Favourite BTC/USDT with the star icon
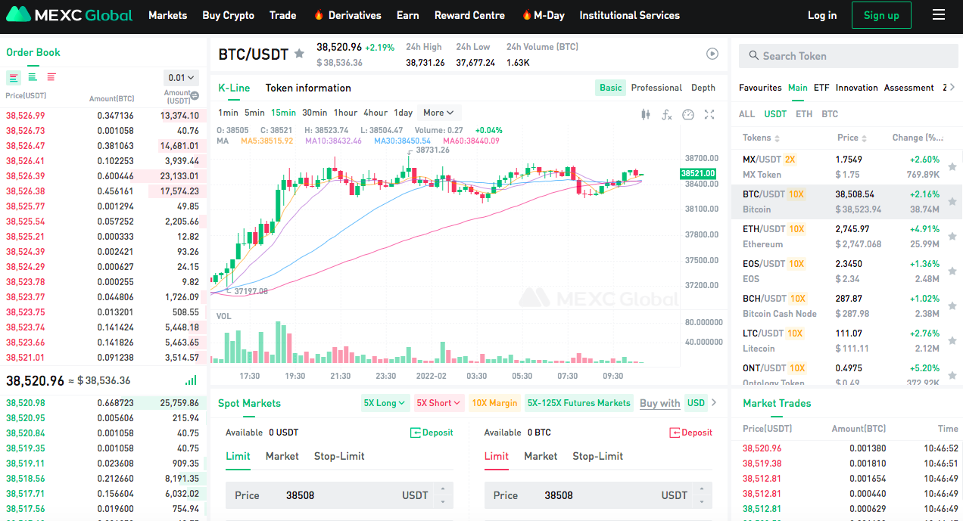The width and height of the screenshot is (963, 521). 299,54
